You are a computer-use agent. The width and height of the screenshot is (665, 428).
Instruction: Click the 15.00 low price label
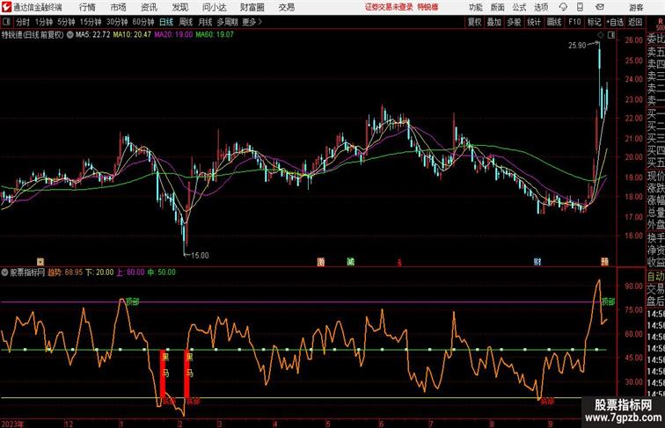pyautogui.click(x=200, y=256)
